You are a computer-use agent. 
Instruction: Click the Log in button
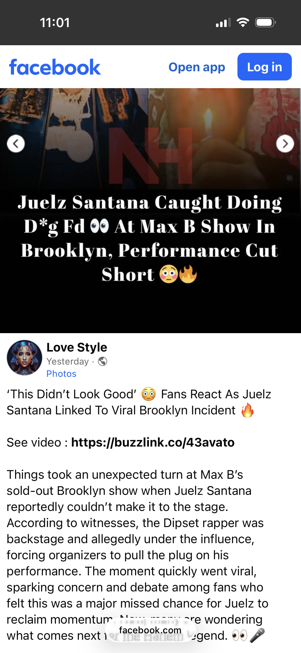coord(264,67)
